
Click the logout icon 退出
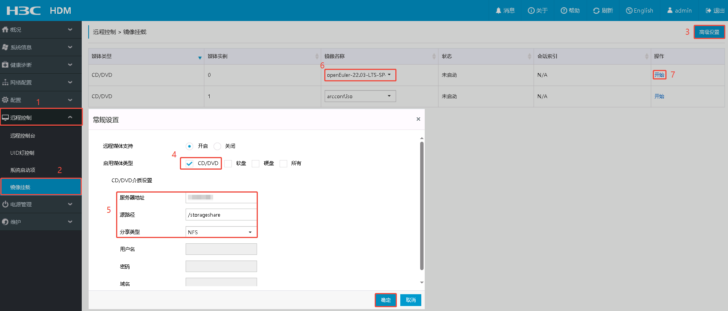709,11
